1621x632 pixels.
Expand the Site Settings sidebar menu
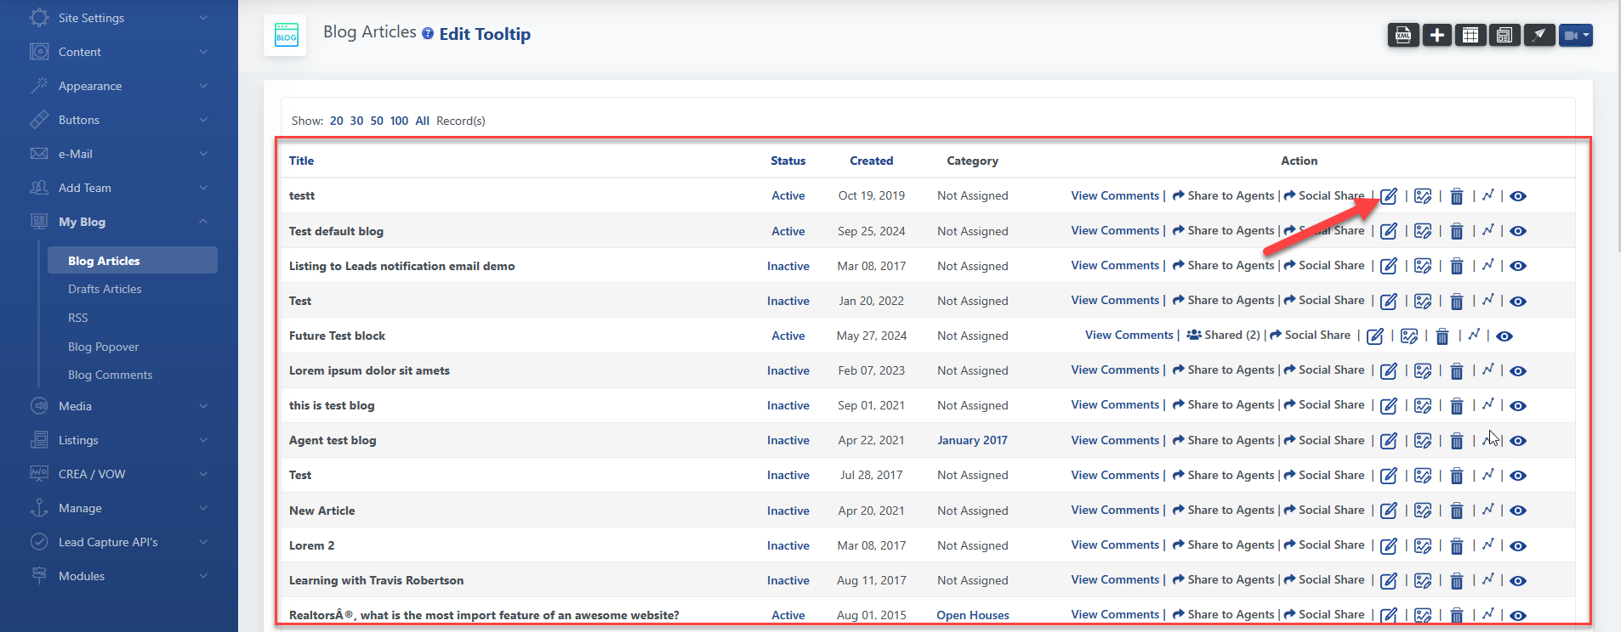click(119, 18)
